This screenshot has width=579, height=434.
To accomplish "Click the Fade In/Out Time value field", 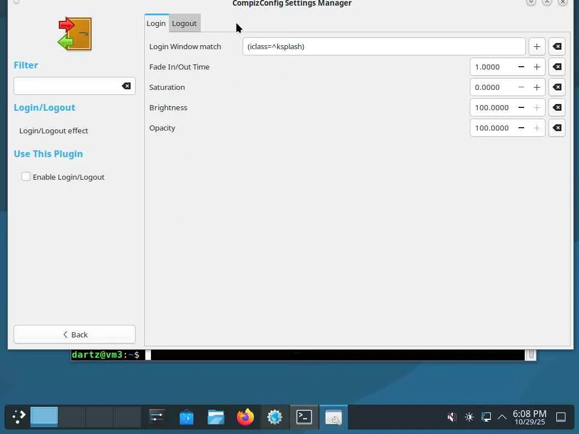I will point(492,67).
